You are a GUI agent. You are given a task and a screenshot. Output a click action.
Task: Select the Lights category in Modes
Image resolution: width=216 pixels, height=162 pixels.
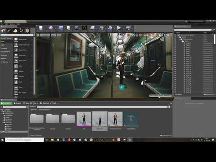[3, 45]
